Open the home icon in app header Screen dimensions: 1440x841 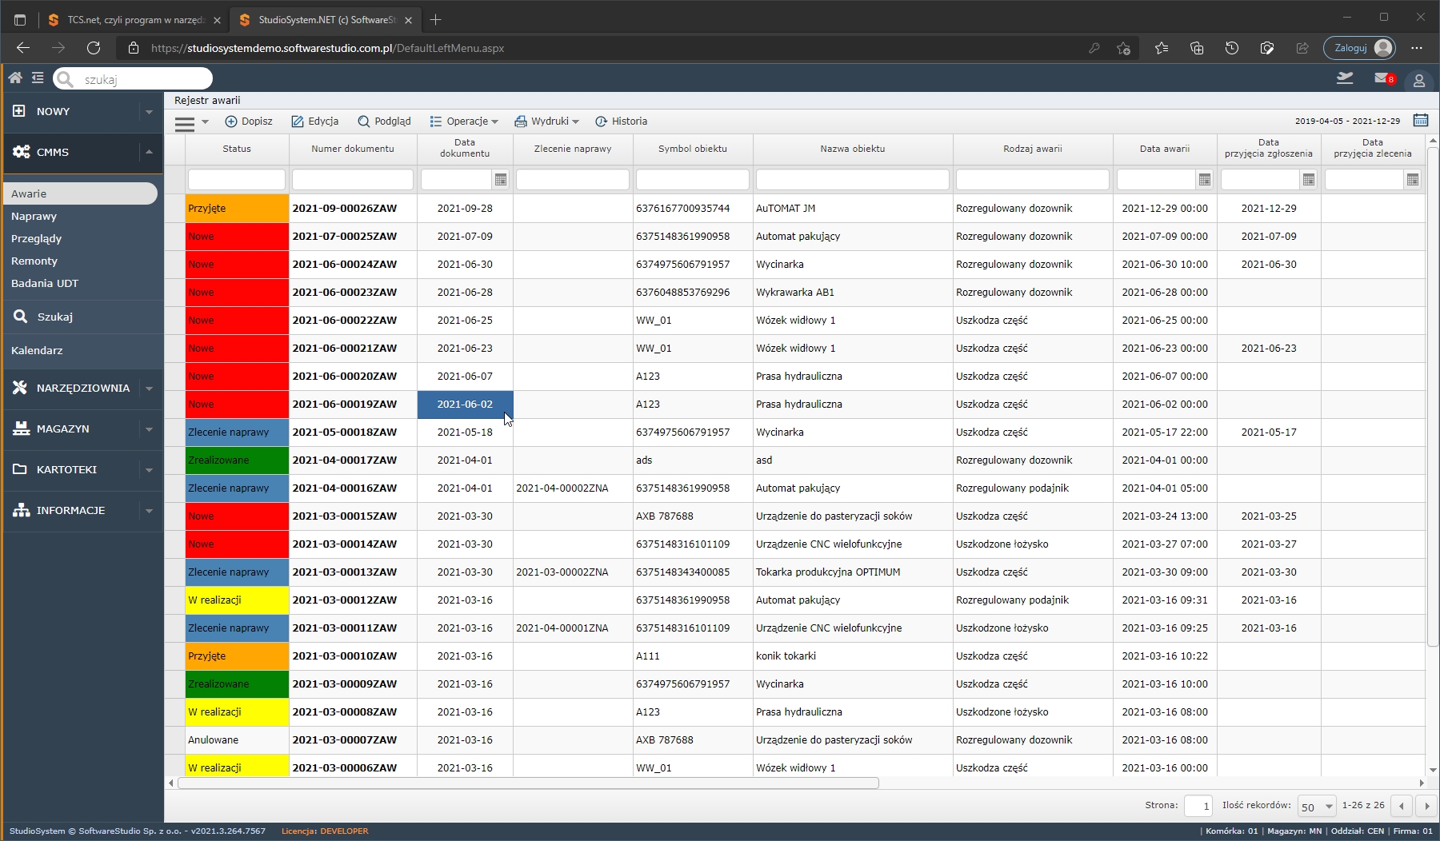pos(15,78)
